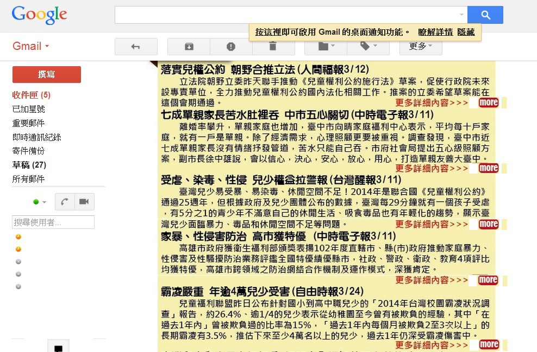
Task: Report spam using the exclamation icon
Action: click(x=231, y=47)
